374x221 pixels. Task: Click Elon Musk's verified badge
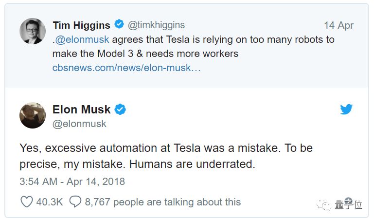point(120,110)
